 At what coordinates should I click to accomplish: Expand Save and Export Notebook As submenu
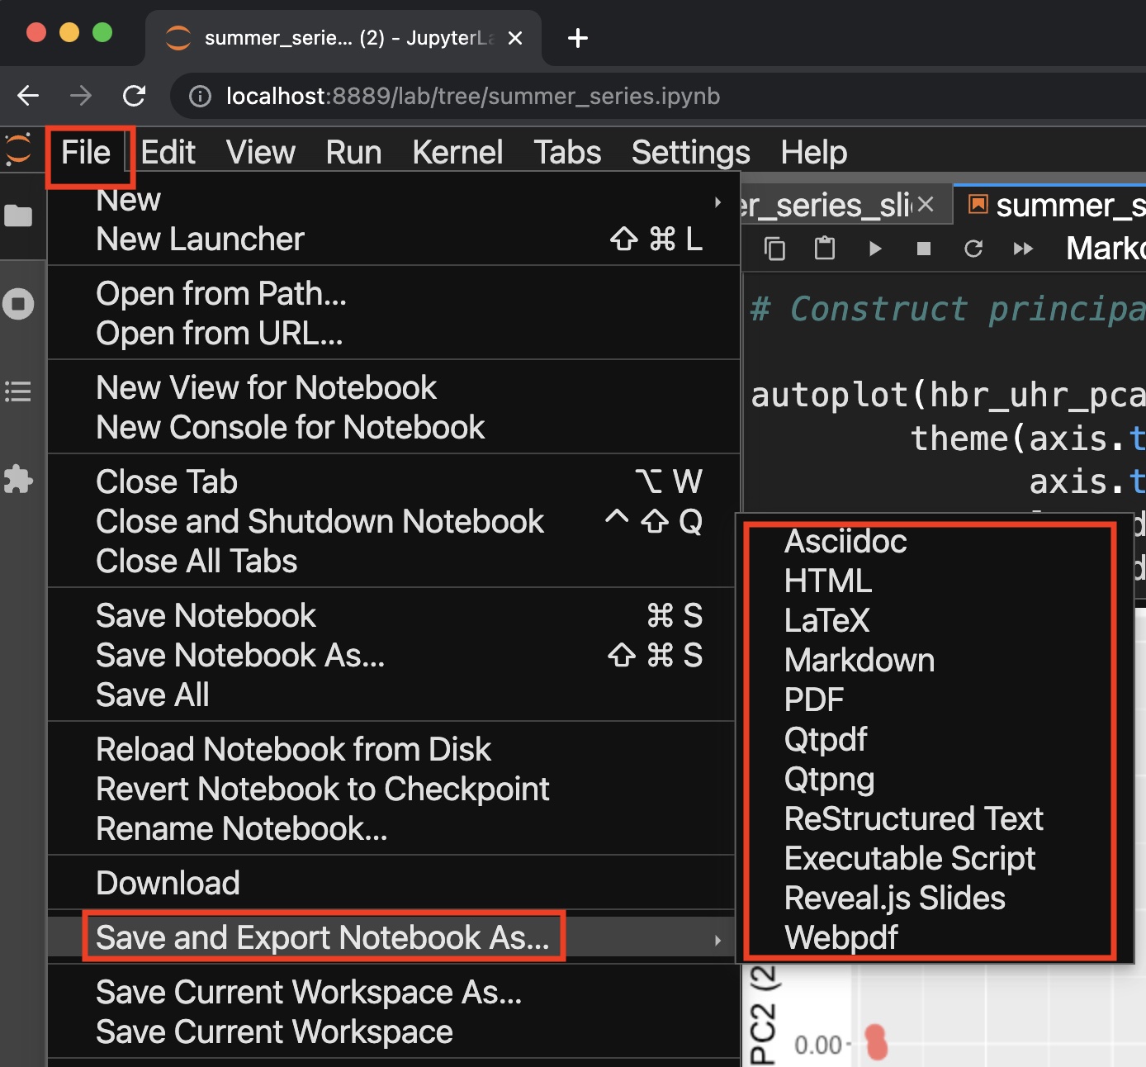click(324, 937)
